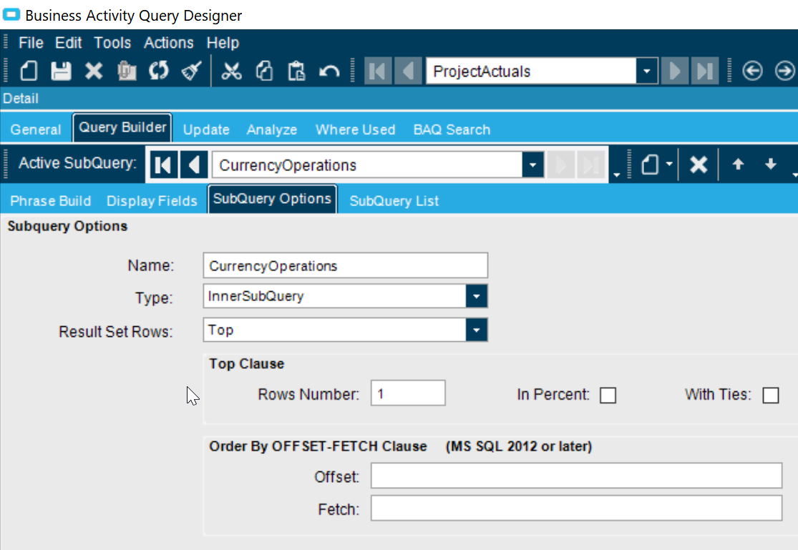798x550 pixels.
Task: Click the Copy BAQ icon beside Delete
Action: point(127,71)
